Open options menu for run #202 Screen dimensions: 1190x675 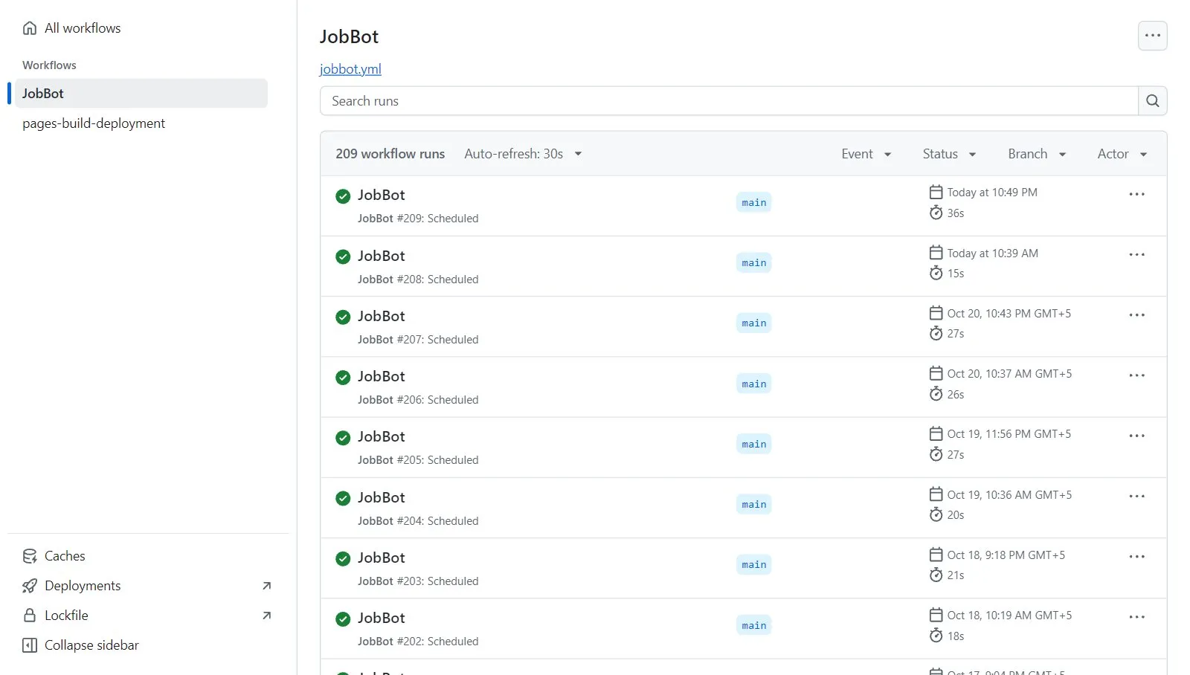[x=1136, y=617]
